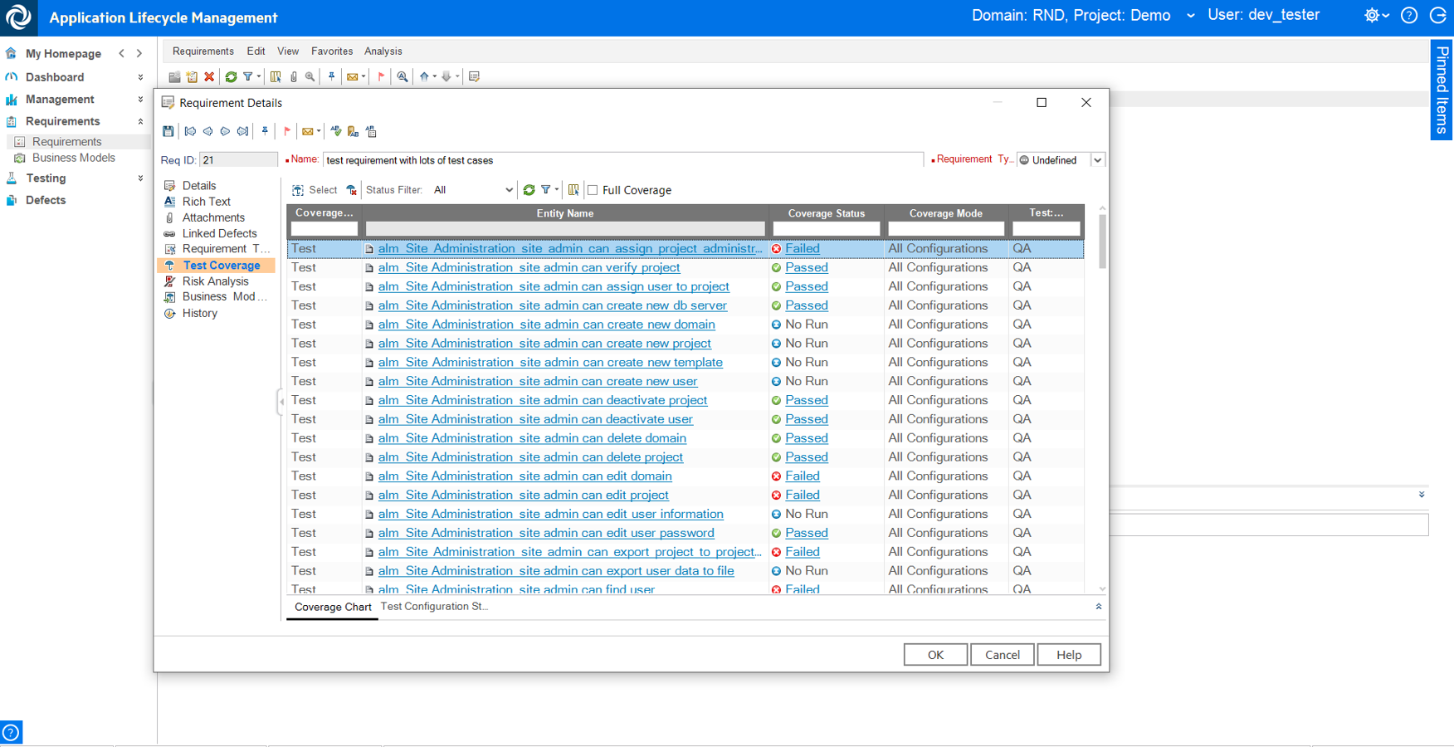Open the Requirement Type dropdown
This screenshot has width=1454, height=747.
pos(1097,160)
